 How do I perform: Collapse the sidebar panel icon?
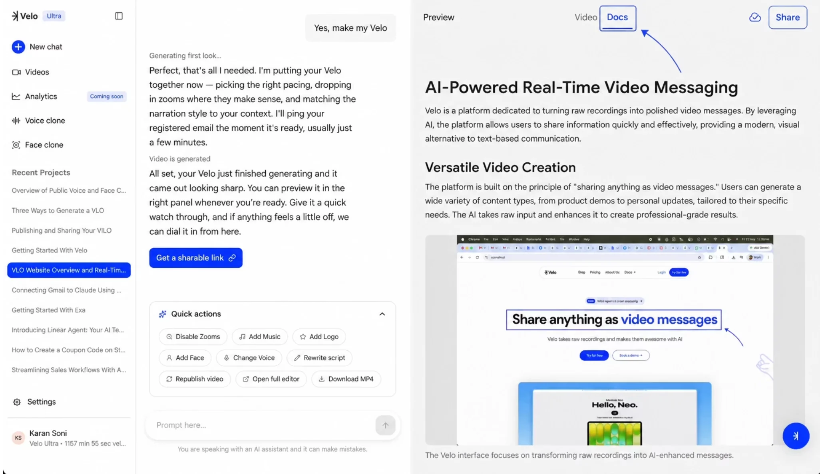(x=119, y=16)
